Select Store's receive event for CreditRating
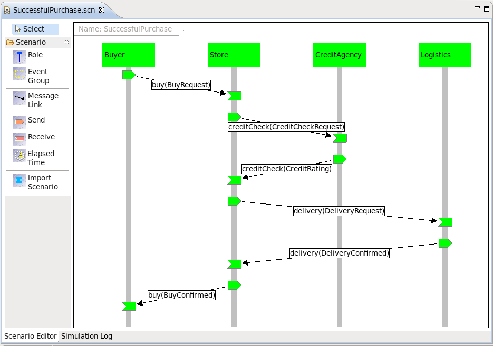The height and width of the screenshot is (346, 493). 234,180
